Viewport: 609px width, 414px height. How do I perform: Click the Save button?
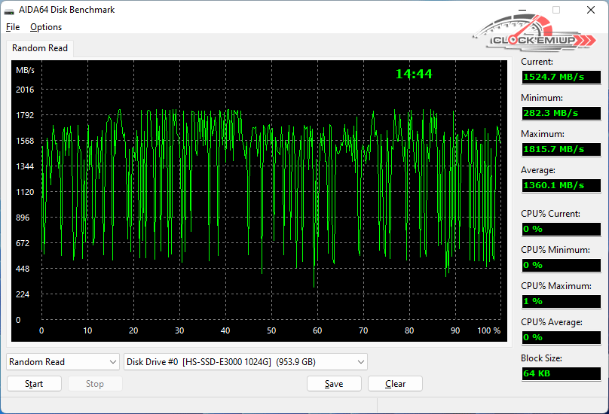pyautogui.click(x=334, y=384)
